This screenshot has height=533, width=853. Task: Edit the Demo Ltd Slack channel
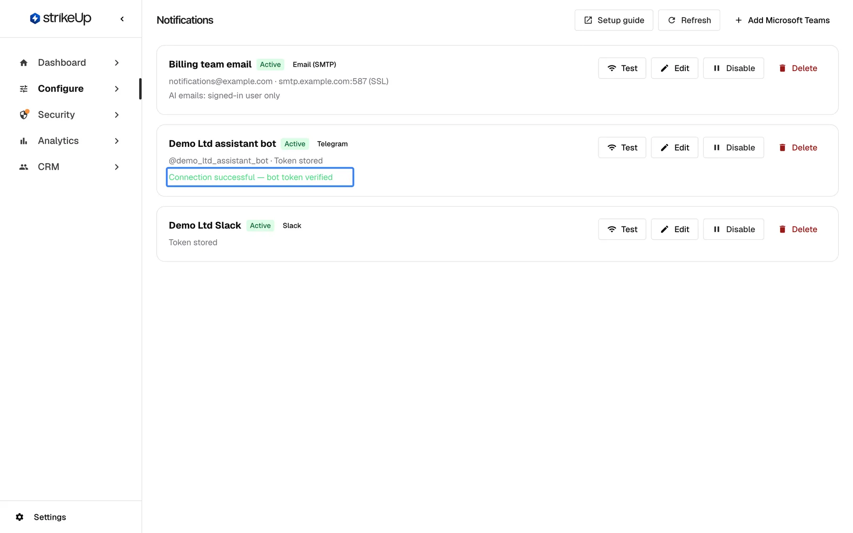pyautogui.click(x=674, y=229)
